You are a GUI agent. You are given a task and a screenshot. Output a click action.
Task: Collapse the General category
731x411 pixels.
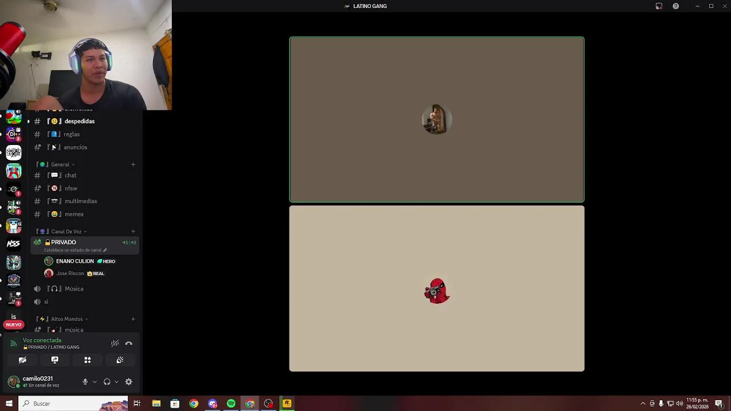59,164
